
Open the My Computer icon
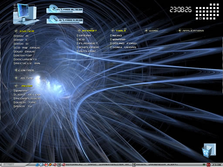(25, 14)
